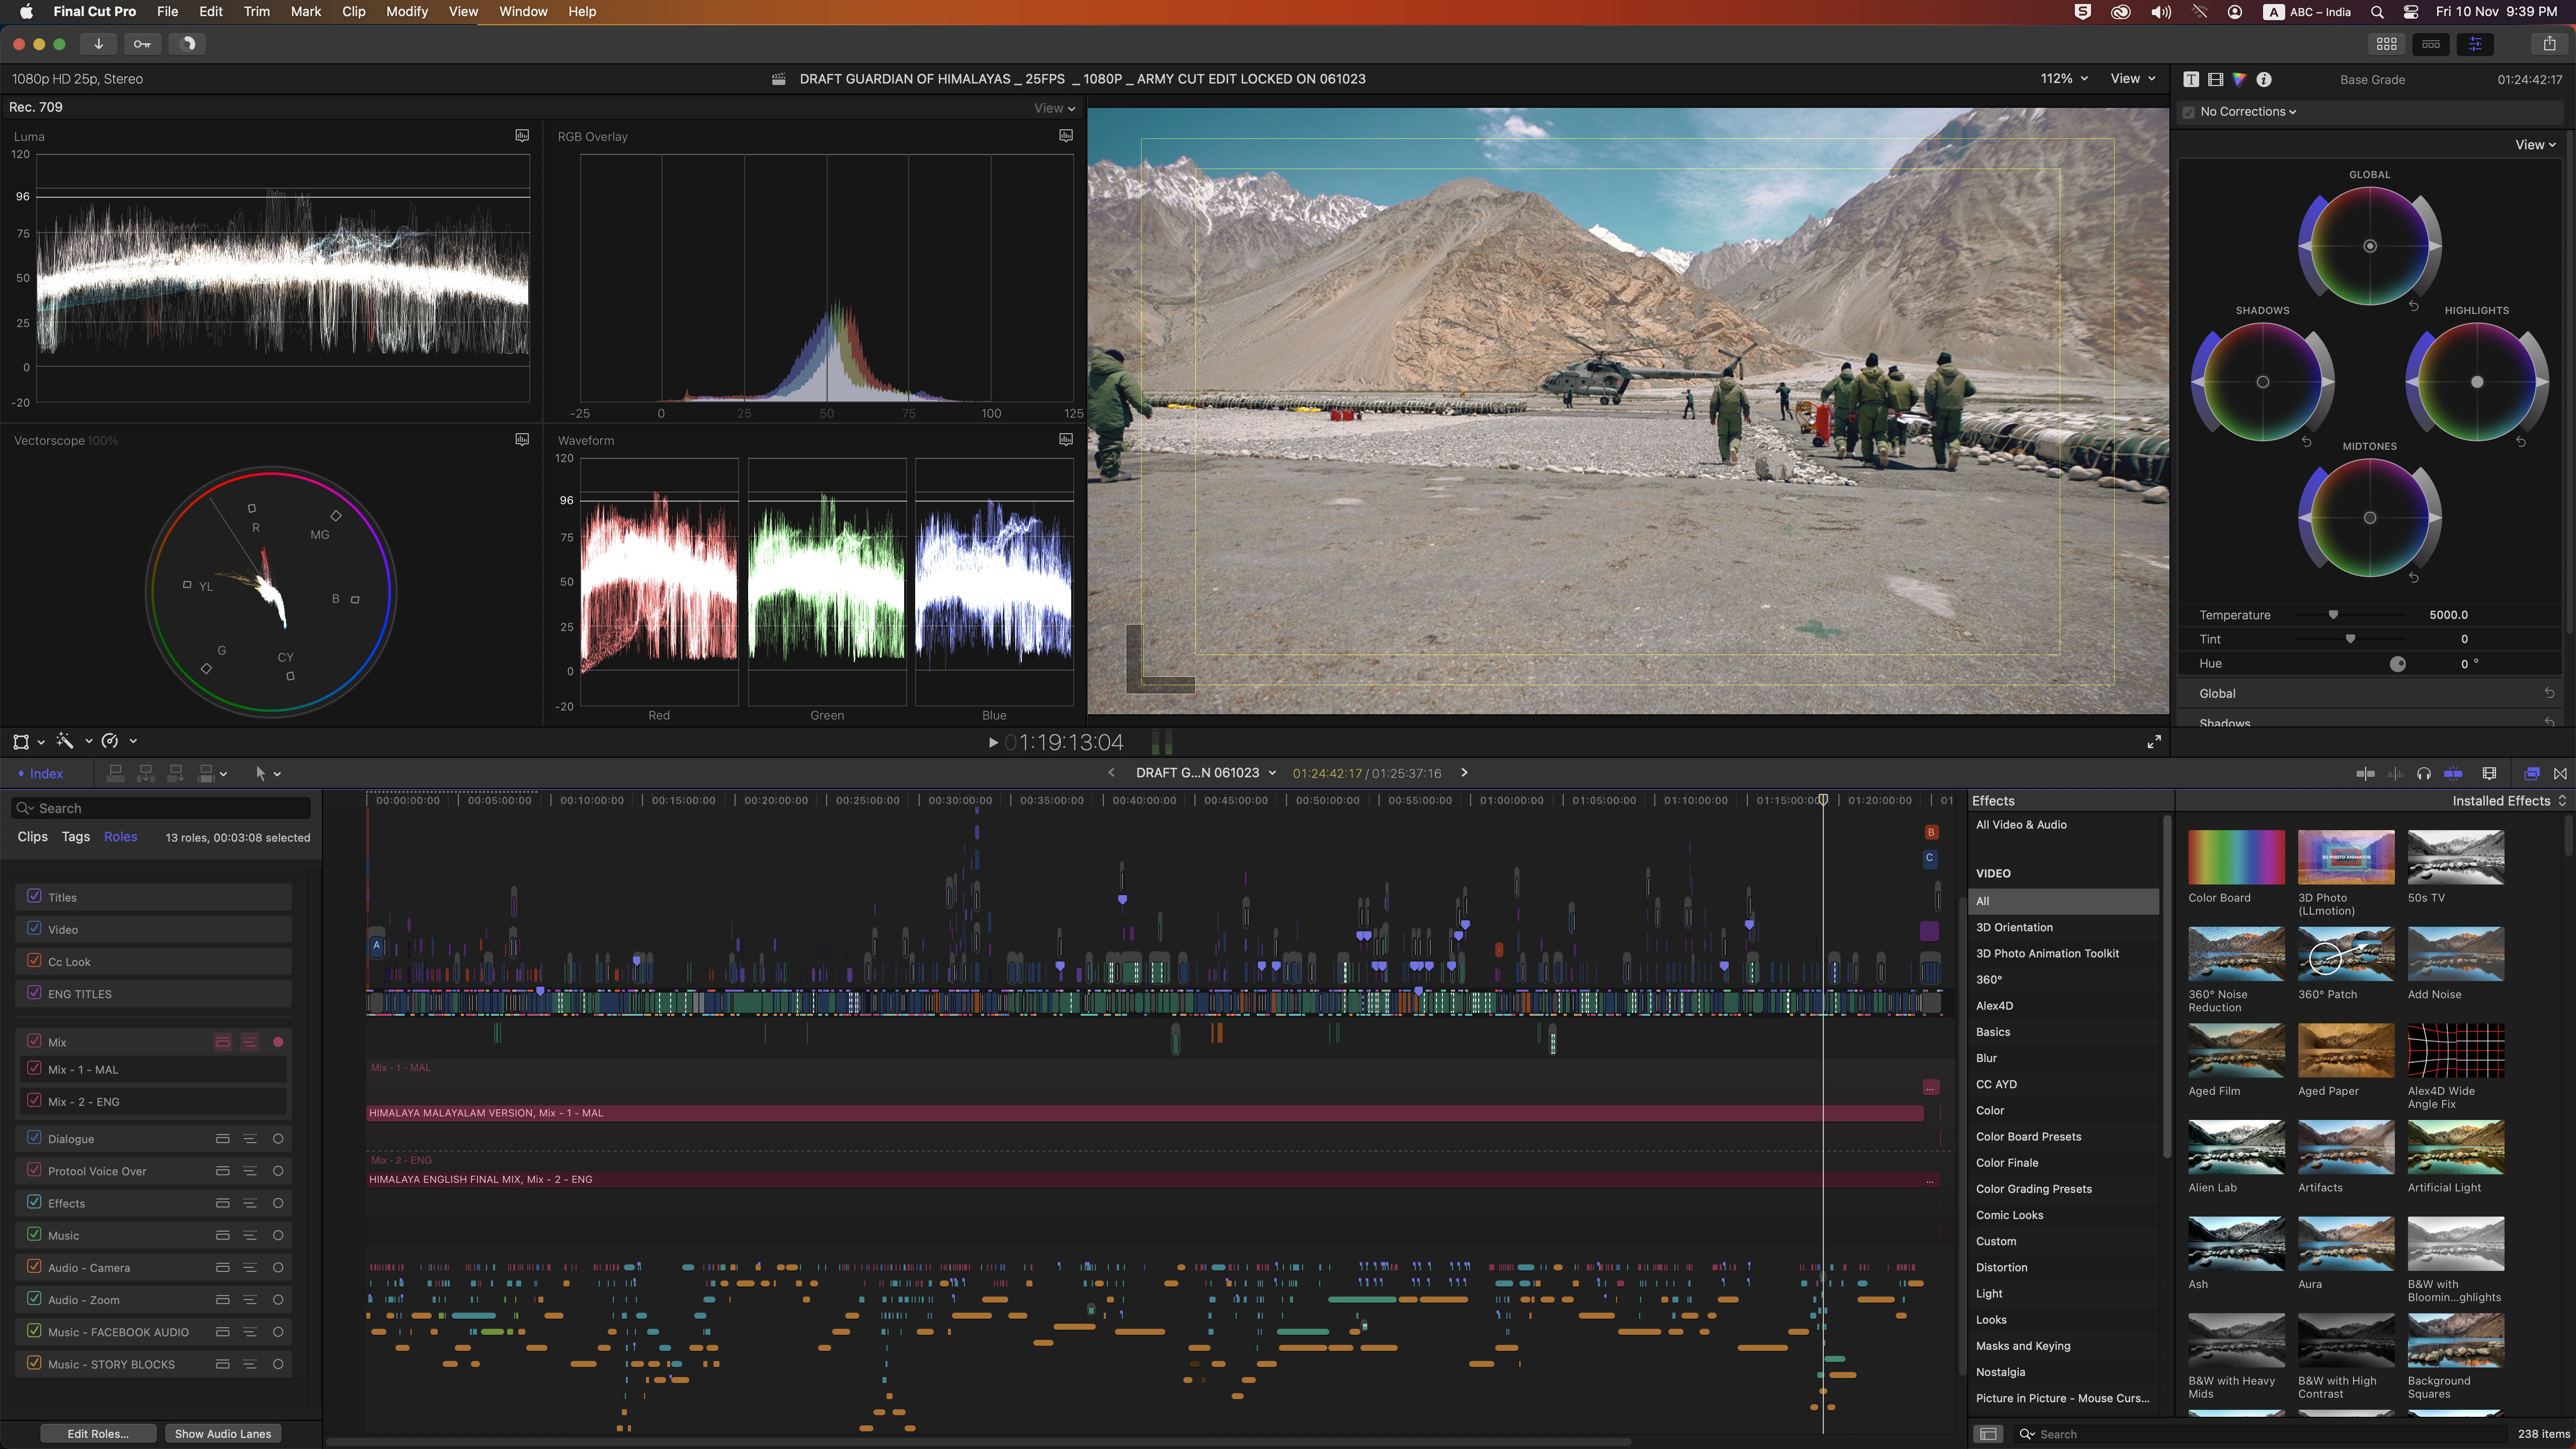
Task: Uncheck the Titles role checkbox
Action: [x=34, y=896]
